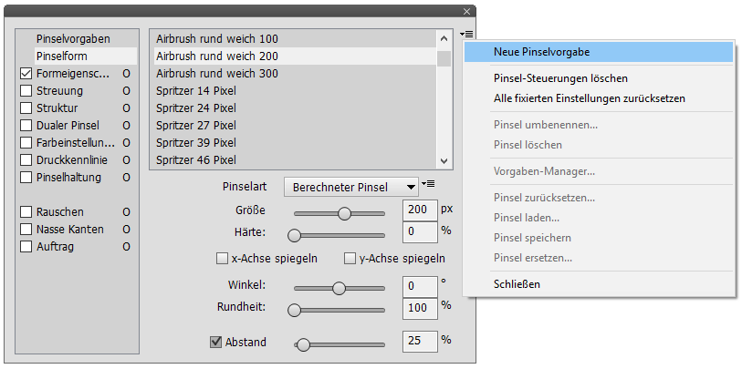Click the lock icon next to Auftrag
The image size is (742, 369).
point(127,247)
